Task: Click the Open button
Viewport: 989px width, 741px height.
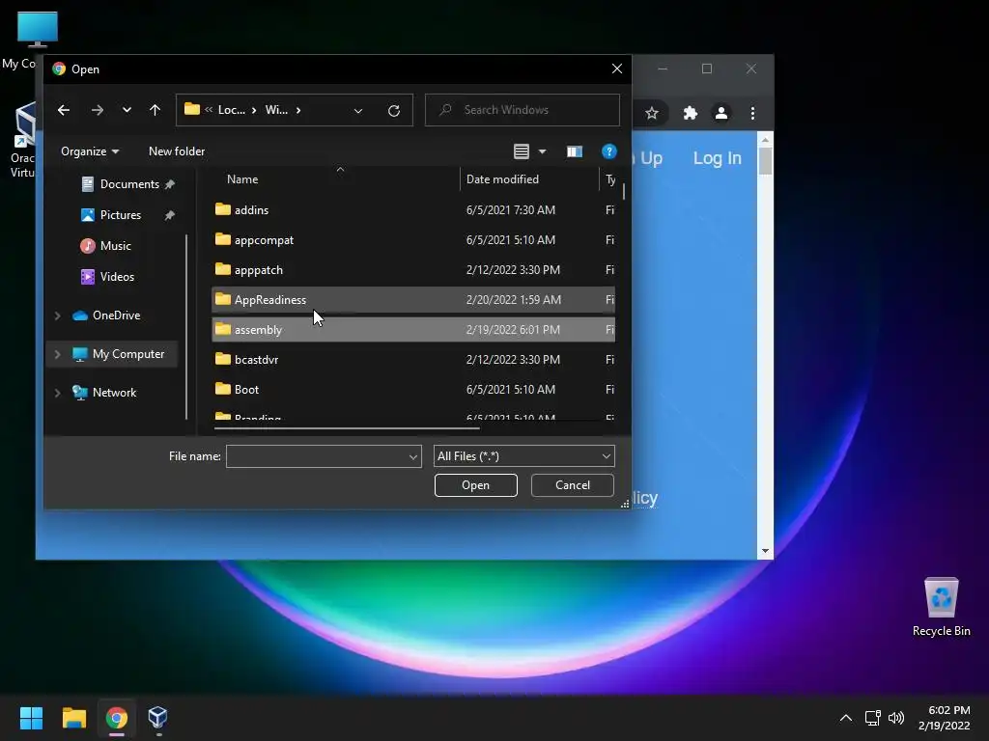Action: 475,485
